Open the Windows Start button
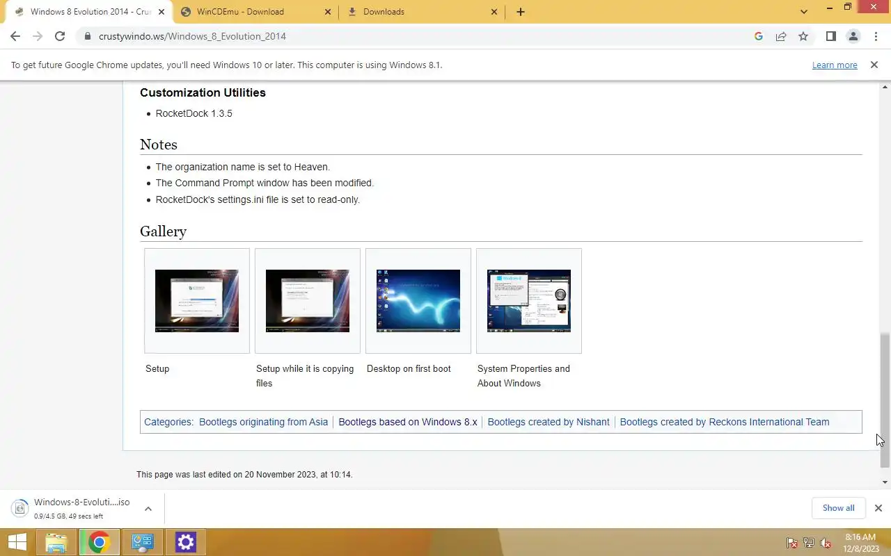 coord(17,542)
